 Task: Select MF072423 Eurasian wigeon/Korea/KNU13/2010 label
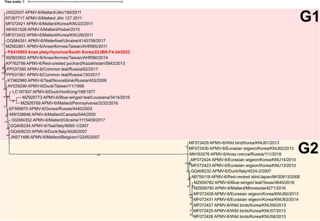[x=243, y=165]
